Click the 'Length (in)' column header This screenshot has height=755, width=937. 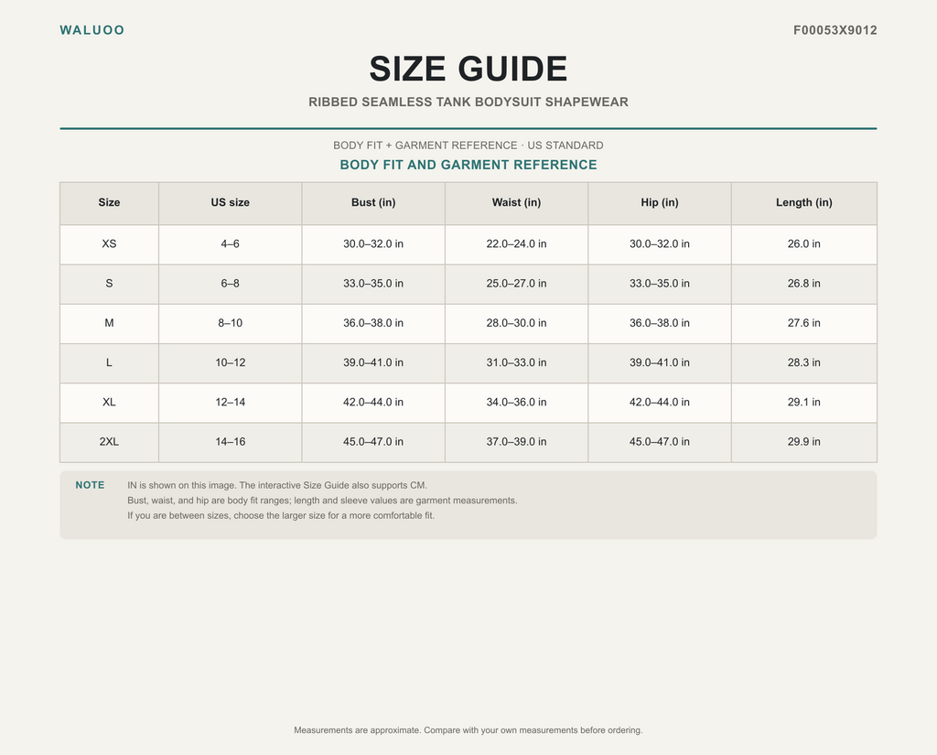click(803, 202)
